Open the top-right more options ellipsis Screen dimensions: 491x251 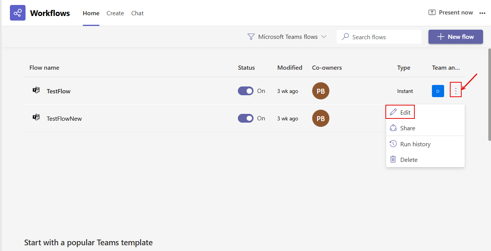pos(482,13)
